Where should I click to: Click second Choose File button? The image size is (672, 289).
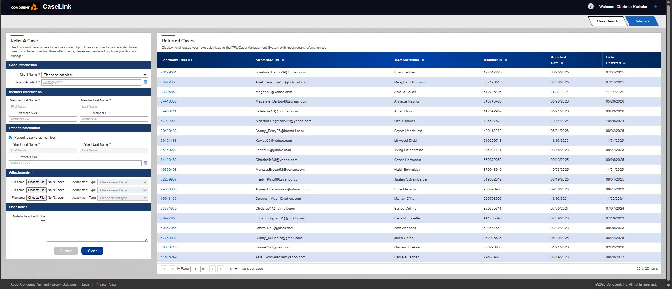36,190
